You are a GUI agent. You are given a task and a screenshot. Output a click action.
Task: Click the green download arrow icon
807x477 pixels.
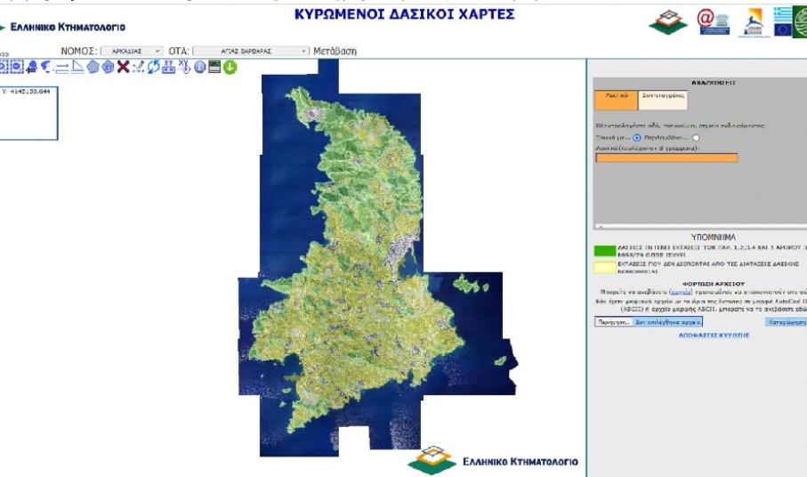[230, 67]
